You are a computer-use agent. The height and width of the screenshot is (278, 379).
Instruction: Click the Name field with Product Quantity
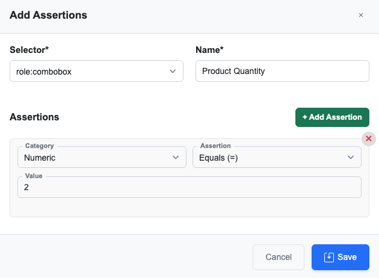pyautogui.click(x=282, y=71)
